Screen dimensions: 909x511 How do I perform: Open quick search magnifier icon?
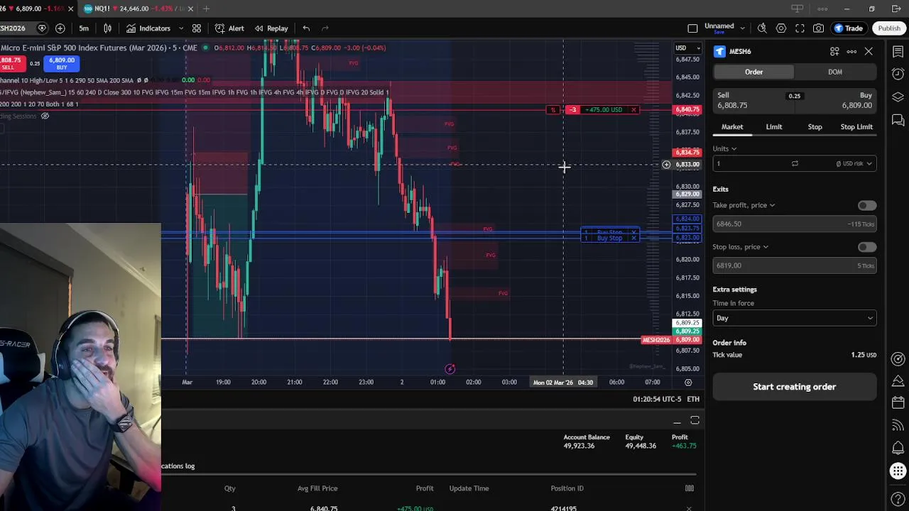pos(762,28)
